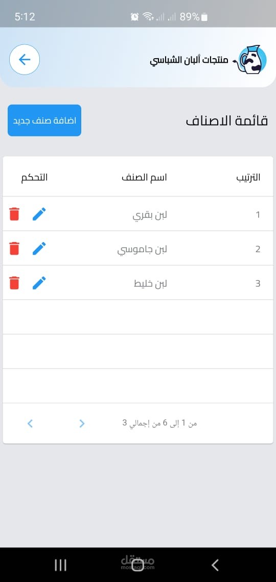This screenshot has height=582, width=276.
Task: Edit the لبن جاموسي row
Action: [39, 248]
